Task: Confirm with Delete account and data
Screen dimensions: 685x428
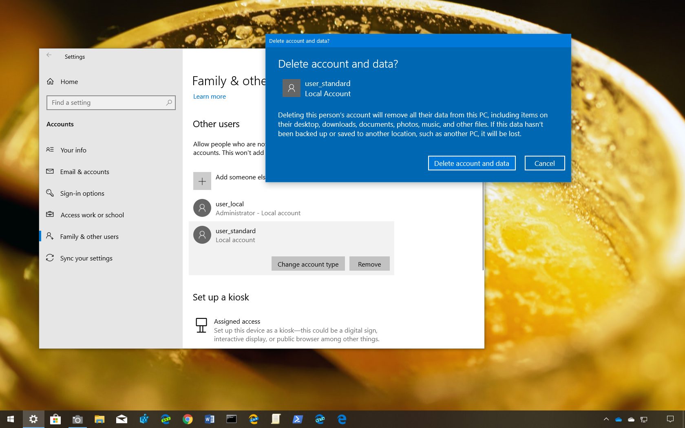Action: point(472,163)
